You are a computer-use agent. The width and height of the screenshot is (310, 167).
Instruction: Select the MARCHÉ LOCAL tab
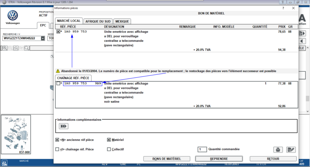click(69, 21)
